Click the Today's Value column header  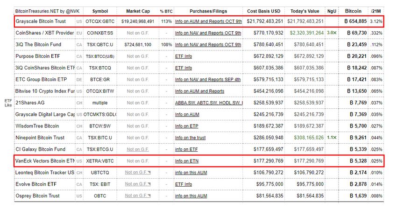(x=305, y=11)
